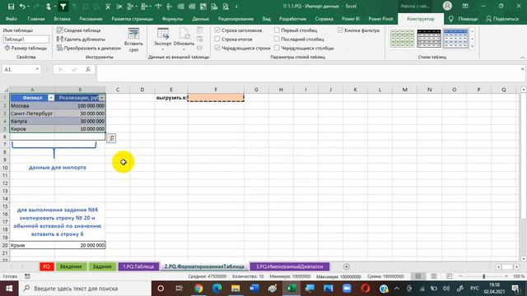The width and height of the screenshot is (527, 296).
Task: Select orange cell F1
Action: [216, 98]
